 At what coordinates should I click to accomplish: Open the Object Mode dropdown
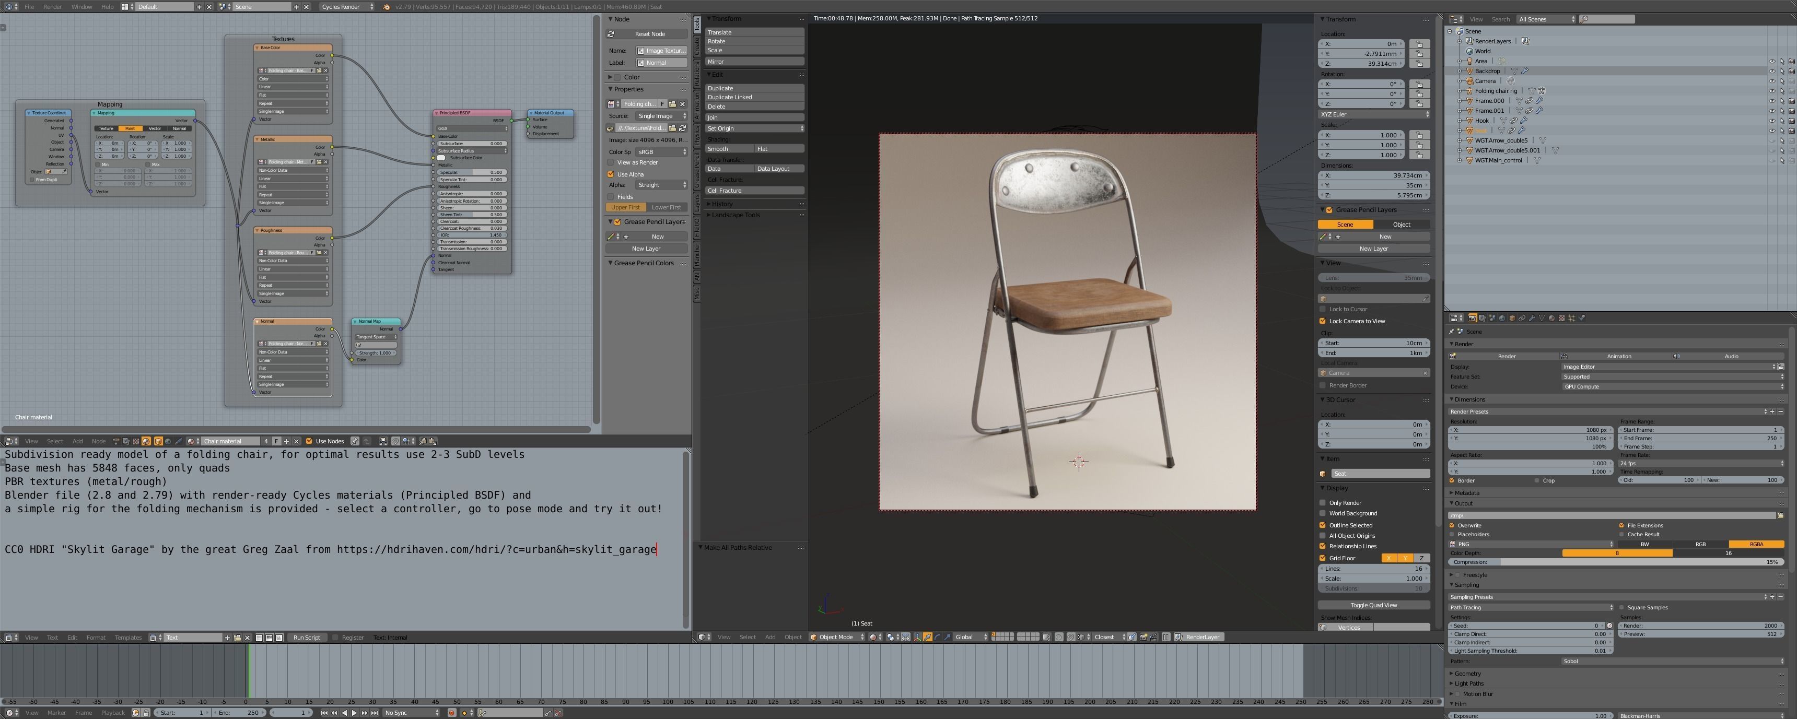tap(837, 637)
